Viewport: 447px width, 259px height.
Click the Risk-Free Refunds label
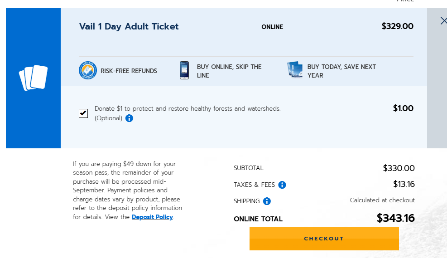tap(129, 71)
